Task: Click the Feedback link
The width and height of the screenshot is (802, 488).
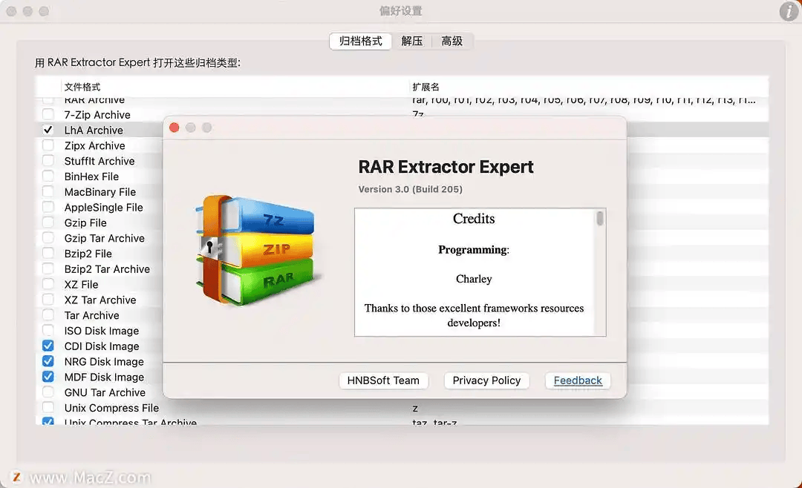Action: pos(578,380)
